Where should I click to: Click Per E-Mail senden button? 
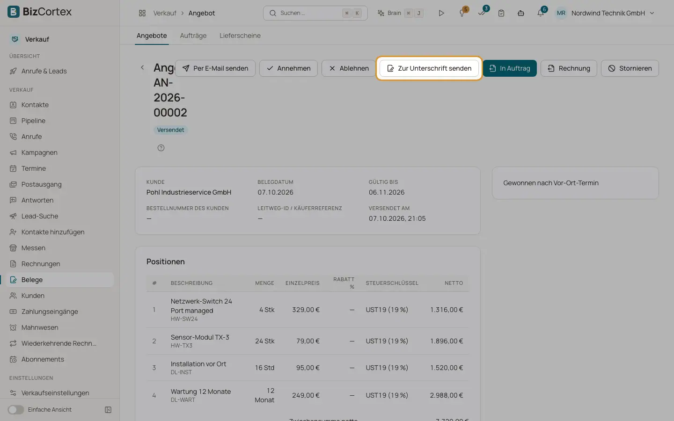click(x=215, y=68)
